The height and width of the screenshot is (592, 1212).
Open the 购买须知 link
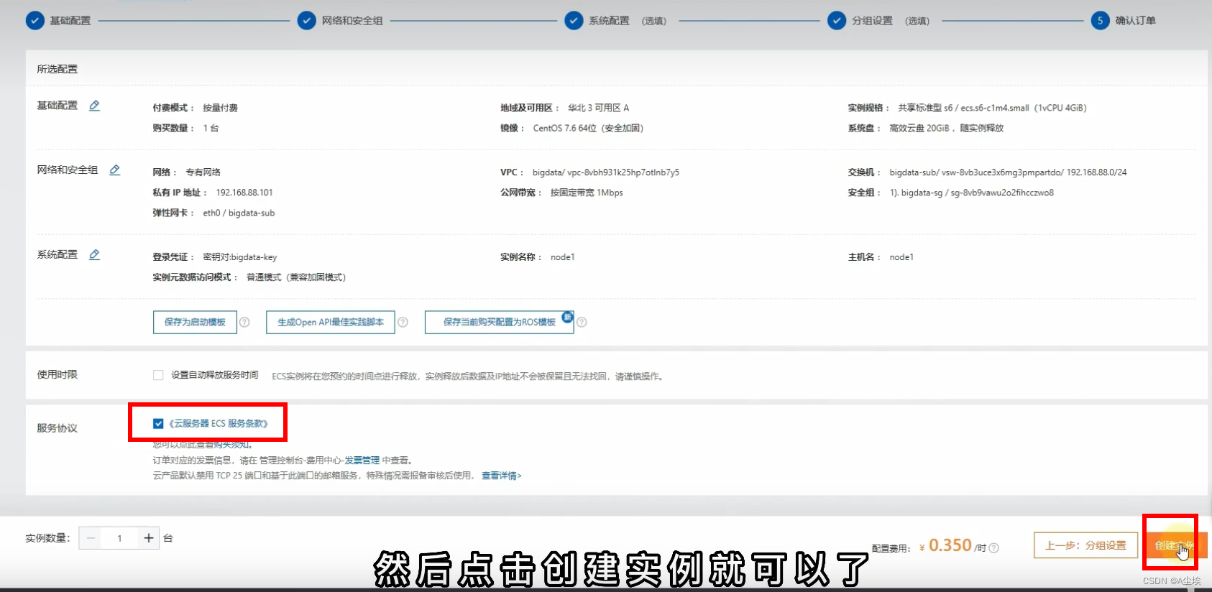pos(231,445)
